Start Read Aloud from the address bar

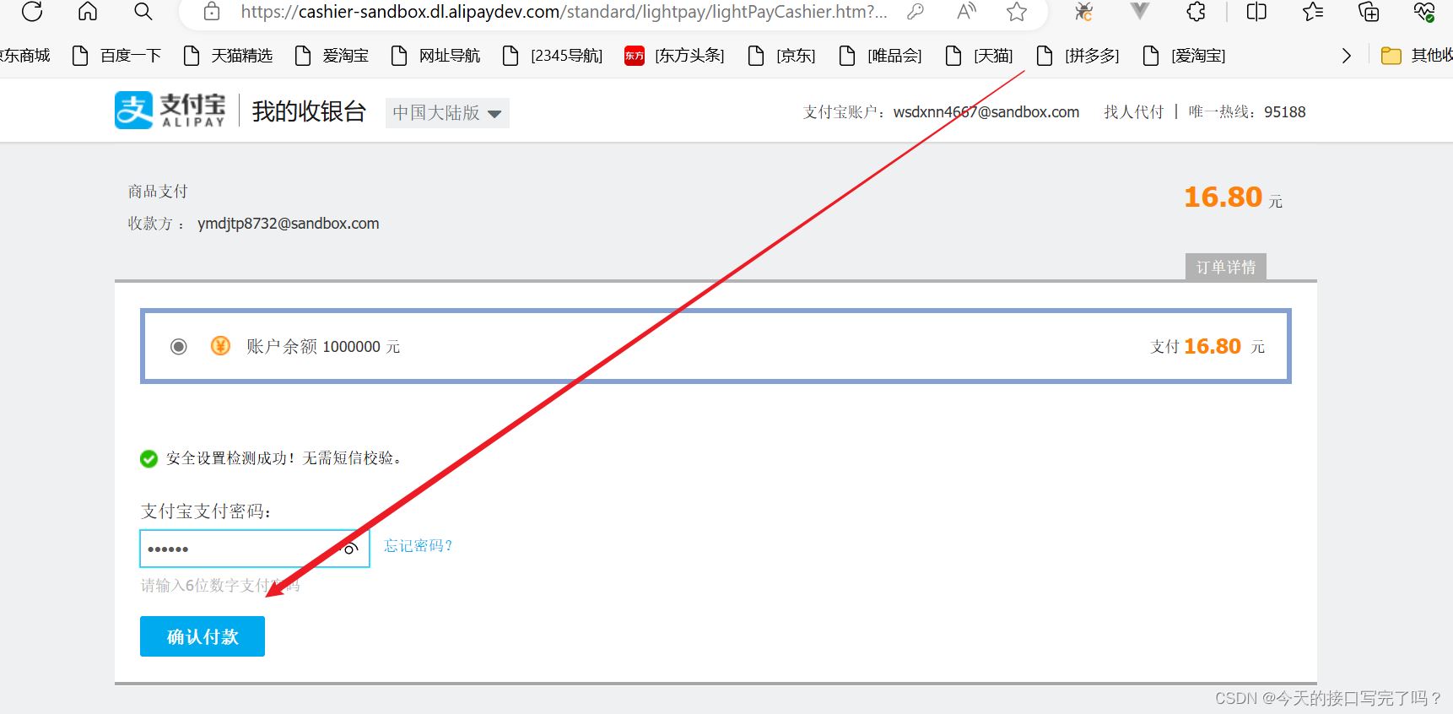pos(967,12)
